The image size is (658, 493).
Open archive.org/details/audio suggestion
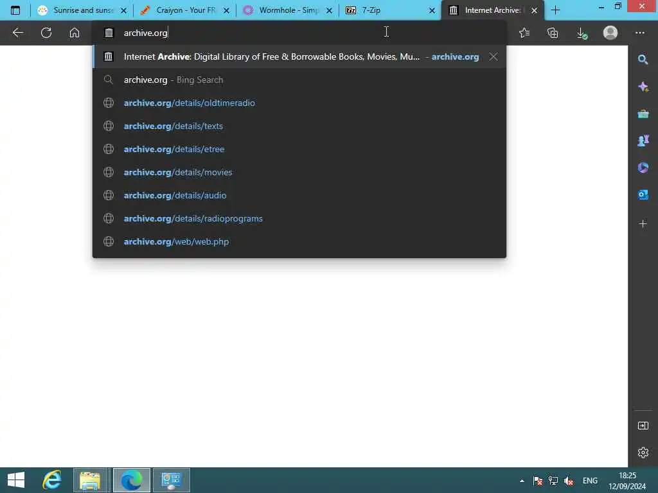(x=299, y=195)
